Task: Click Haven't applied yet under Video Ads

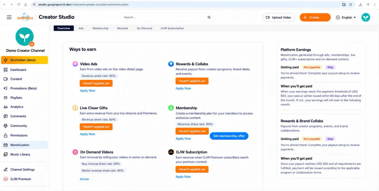Action: point(96,83)
